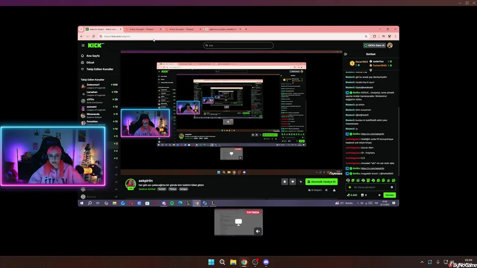477x268 pixels.
Task: Open weather widget 8°C Bulutlu
Action: pyautogui.click(x=344, y=203)
